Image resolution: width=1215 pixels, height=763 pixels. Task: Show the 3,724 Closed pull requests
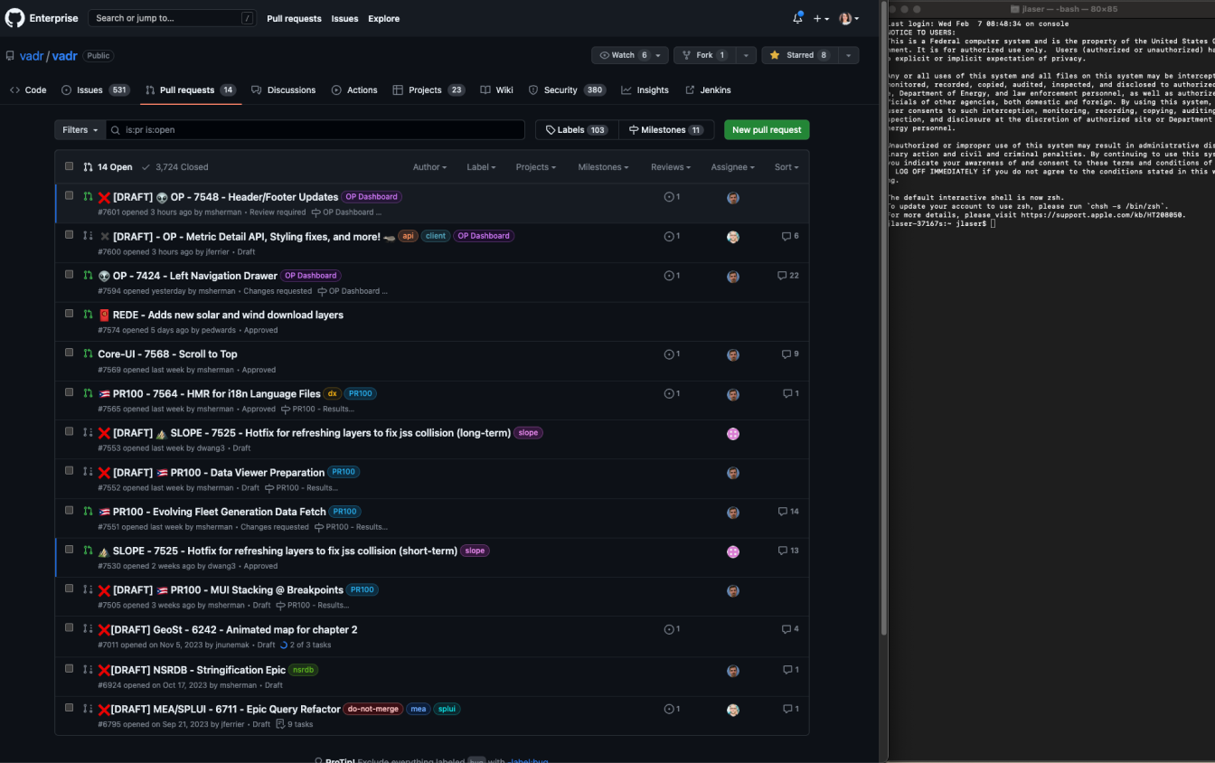coord(175,167)
